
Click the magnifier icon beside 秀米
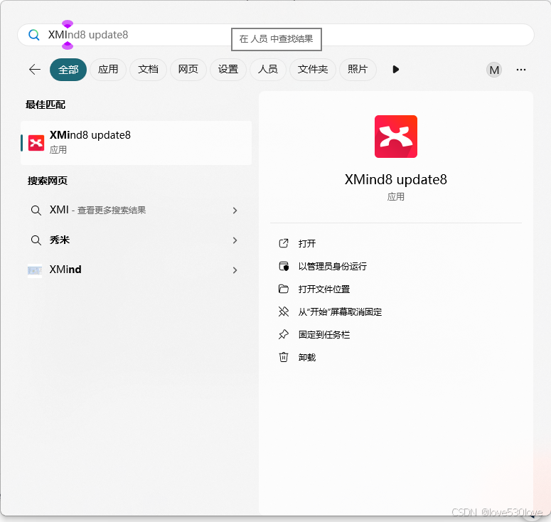(36, 240)
